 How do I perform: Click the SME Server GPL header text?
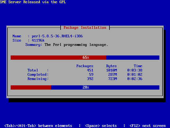coord(33,2)
